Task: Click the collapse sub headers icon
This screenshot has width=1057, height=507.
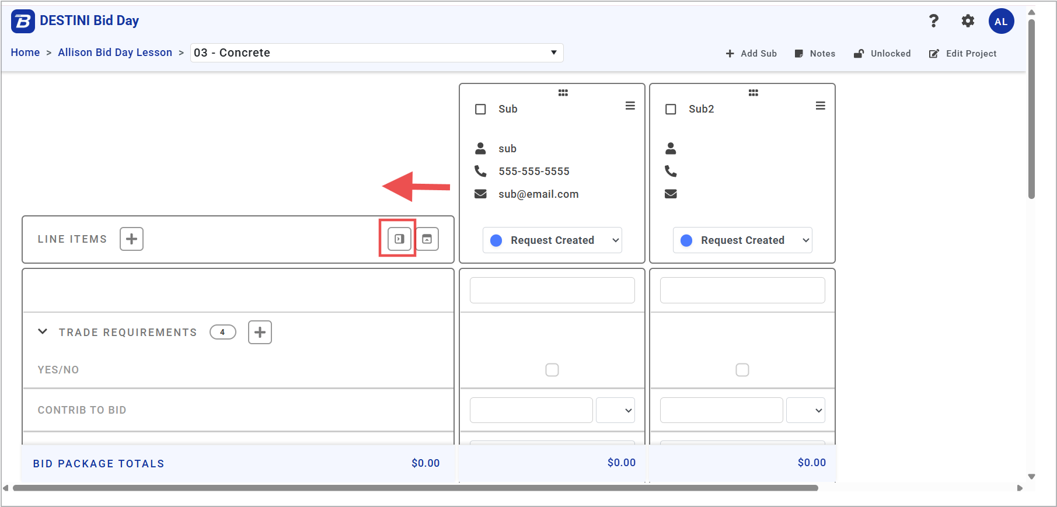Action: 427,239
